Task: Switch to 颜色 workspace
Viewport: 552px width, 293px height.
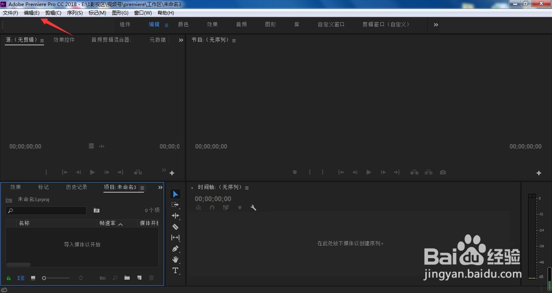Action: (183, 24)
